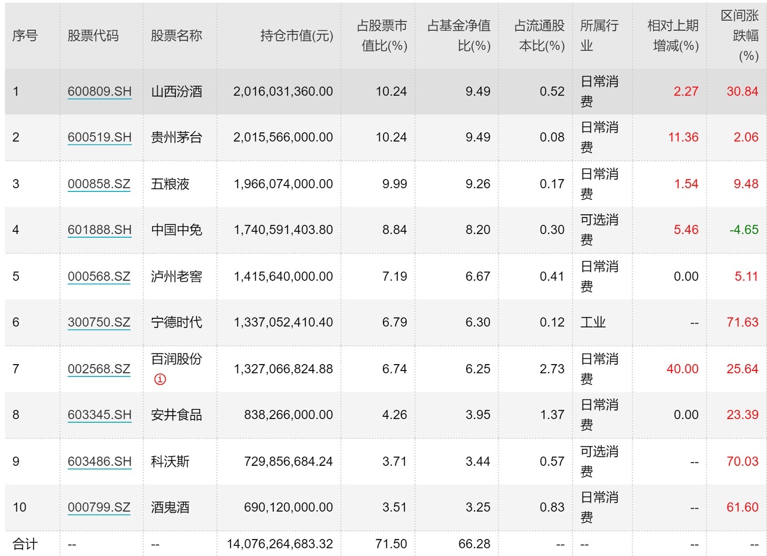Image resolution: width=767 pixels, height=556 pixels.
Task: Click period change 30.84 for 山西汾酒
Action: (742, 91)
